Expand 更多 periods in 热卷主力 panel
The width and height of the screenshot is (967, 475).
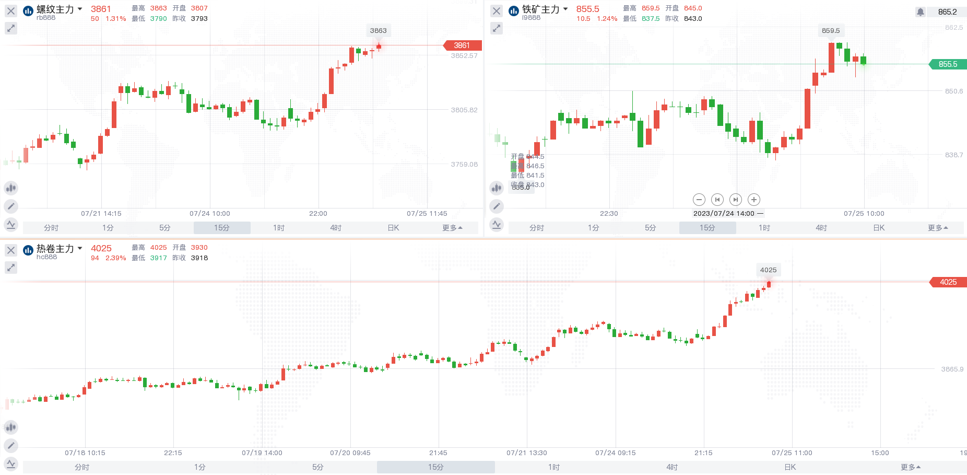pos(911,467)
